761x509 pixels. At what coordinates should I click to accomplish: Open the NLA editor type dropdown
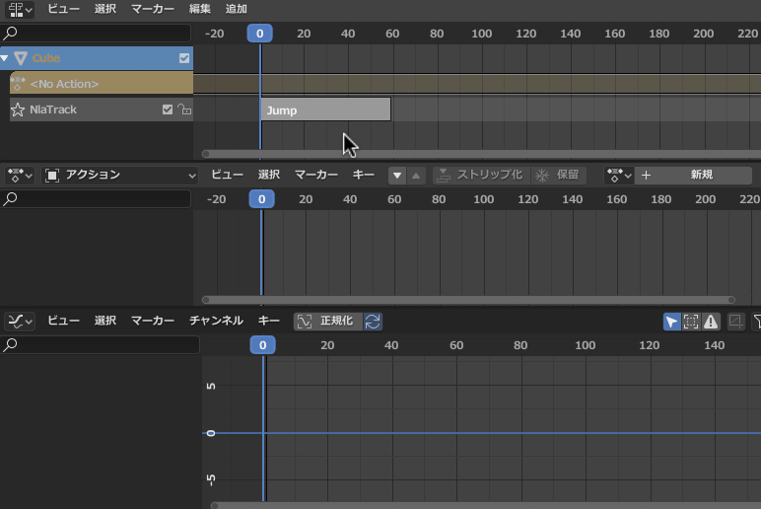tap(20, 9)
